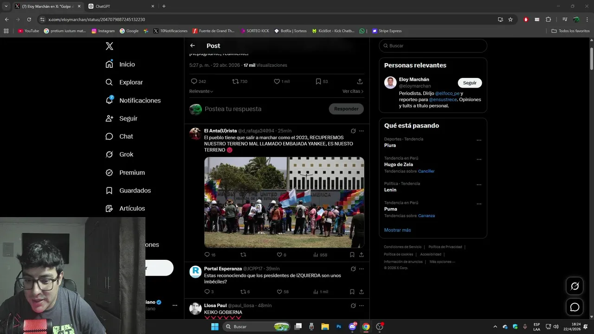
Task: Click the X logo in the sidebar
Action: [110, 46]
